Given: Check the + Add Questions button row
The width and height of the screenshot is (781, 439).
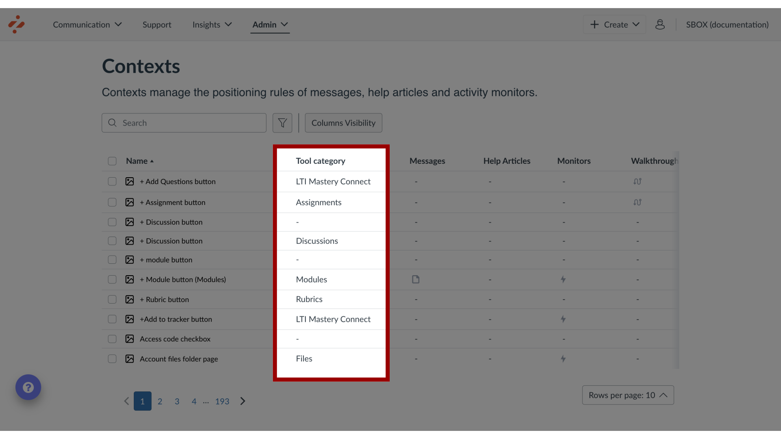Looking at the screenshot, I should pyautogui.click(x=112, y=181).
